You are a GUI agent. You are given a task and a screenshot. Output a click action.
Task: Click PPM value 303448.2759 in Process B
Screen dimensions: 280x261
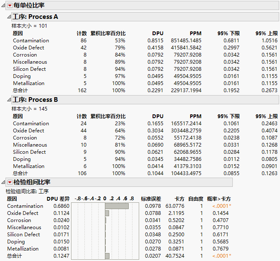(x=186, y=131)
